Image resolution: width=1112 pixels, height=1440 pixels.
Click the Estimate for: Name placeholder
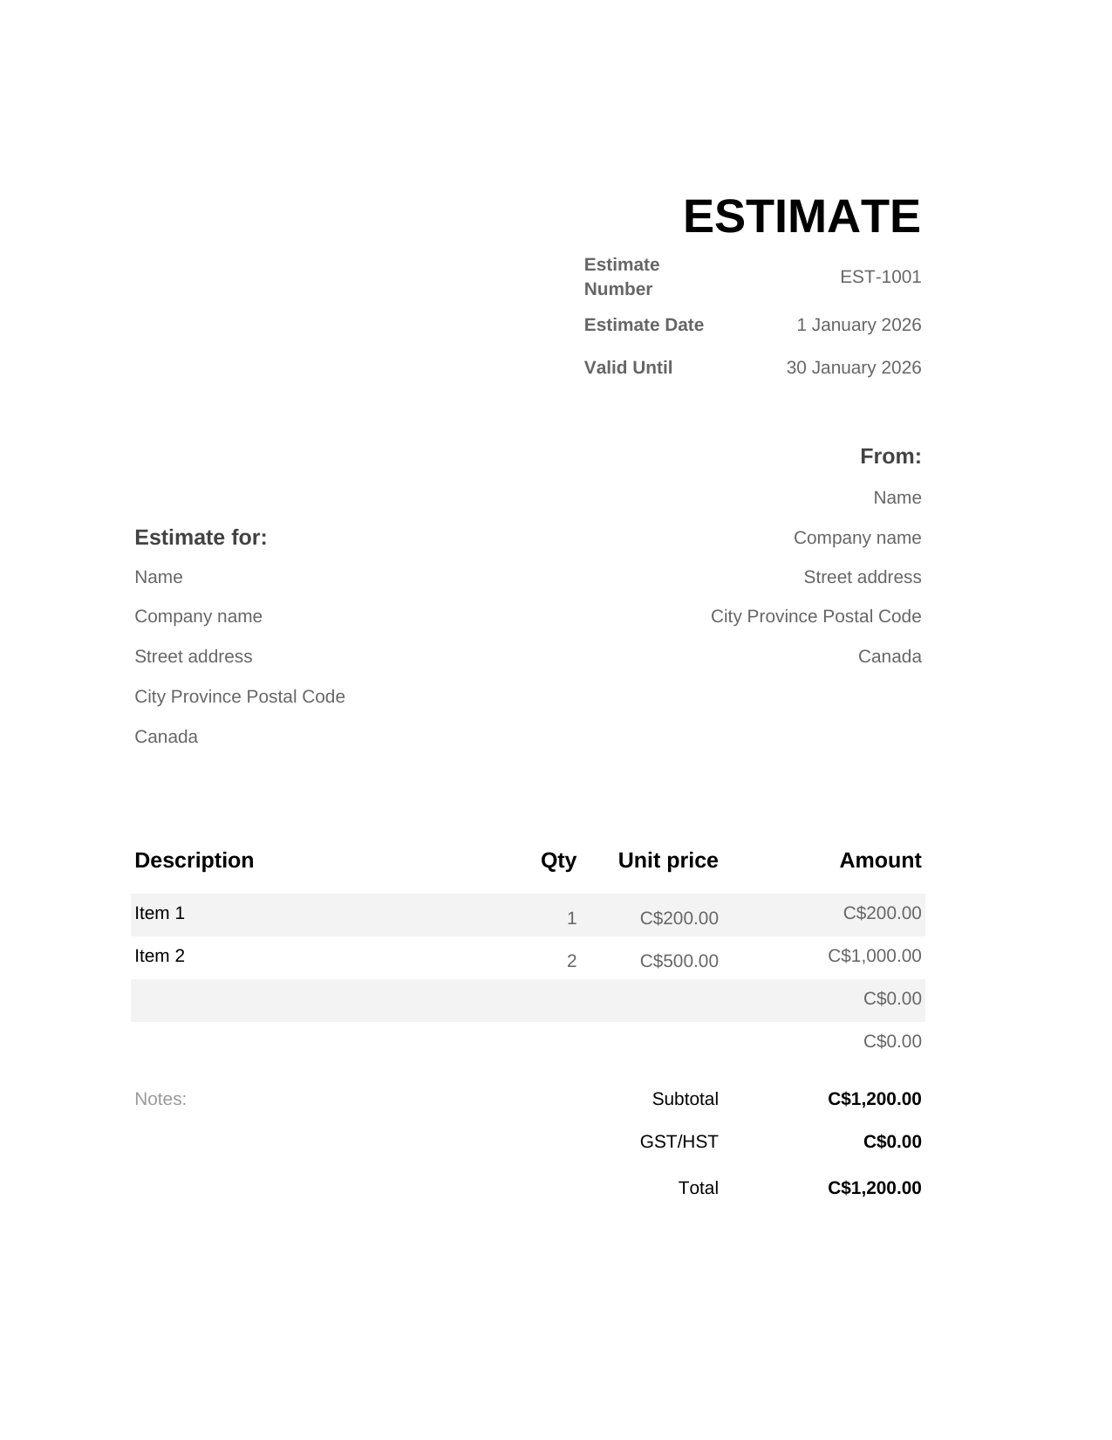[159, 577]
